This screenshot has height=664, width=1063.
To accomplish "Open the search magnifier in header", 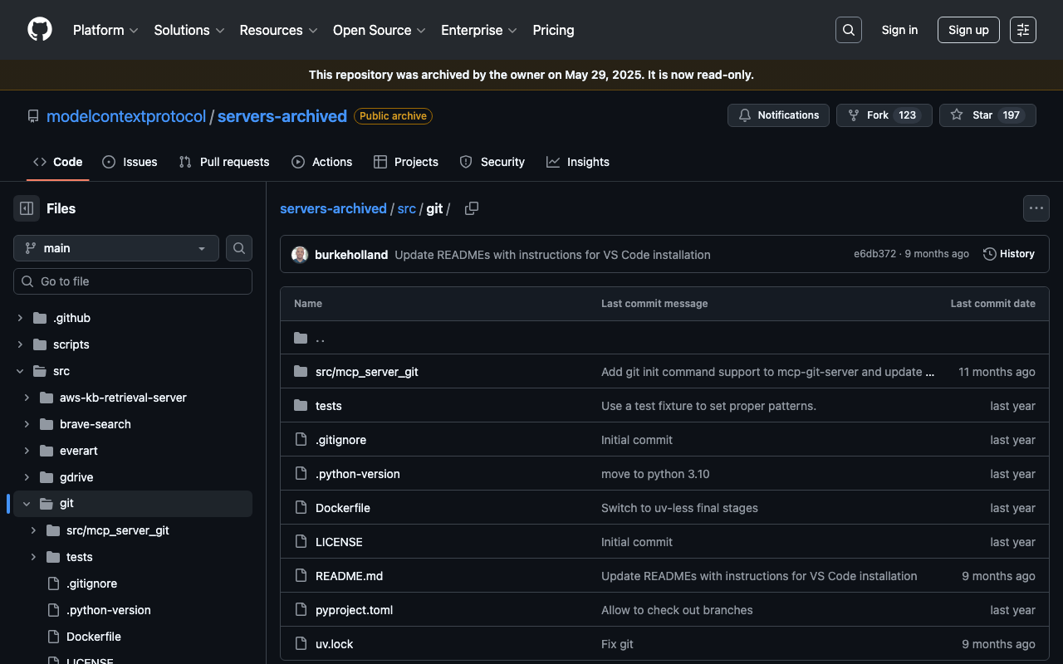I will point(848,30).
